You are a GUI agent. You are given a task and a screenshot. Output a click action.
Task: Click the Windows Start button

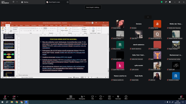click(x=2, y=102)
